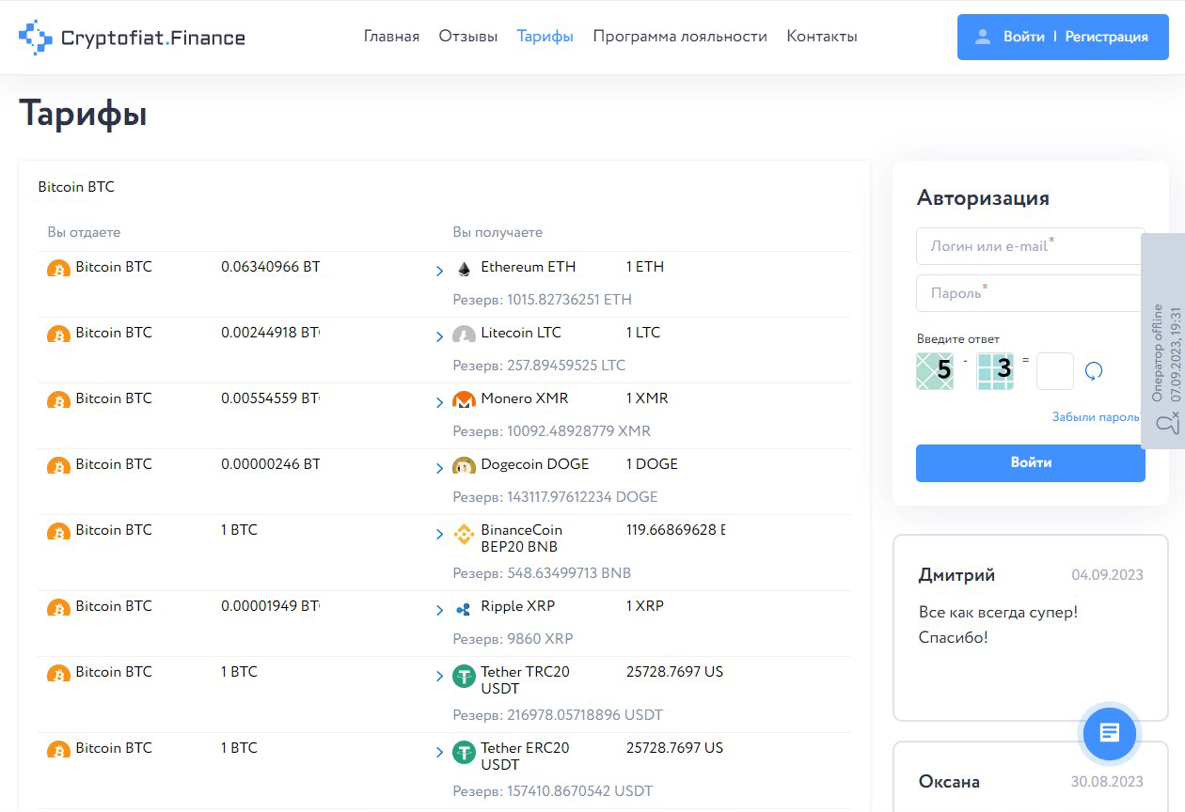Click the arrow chevron in the Ethereum row
Image resolution: width=1185 pixels, height=812 pixels.
pos(439,272)
